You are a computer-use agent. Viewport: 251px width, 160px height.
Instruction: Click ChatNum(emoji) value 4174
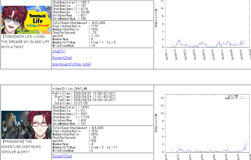pos(84,9)
